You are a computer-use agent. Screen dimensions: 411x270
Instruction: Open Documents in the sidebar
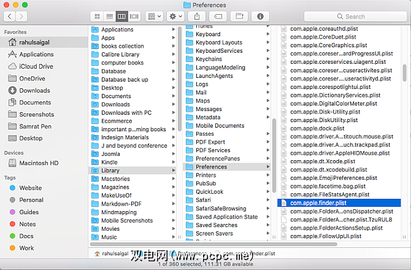(44, 102)
